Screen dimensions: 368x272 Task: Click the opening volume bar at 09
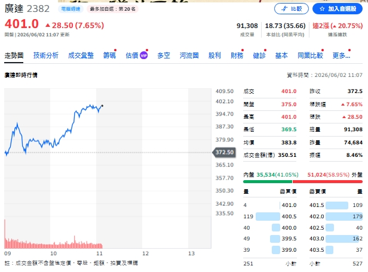tap(5, 234)
